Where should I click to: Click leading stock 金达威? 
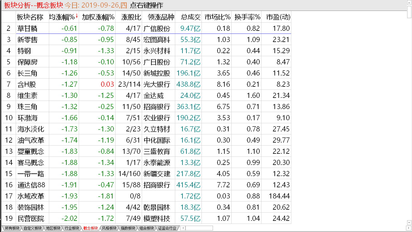click(154, 95)
